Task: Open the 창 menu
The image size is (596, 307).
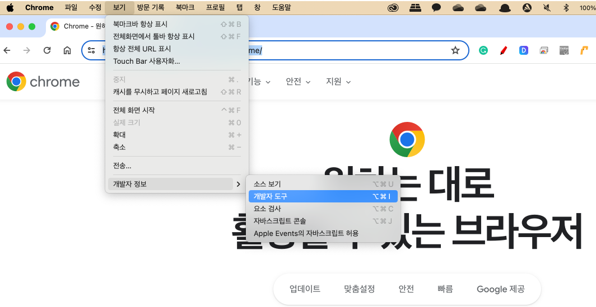Action: pyautogui.click(x=257, y=7)
